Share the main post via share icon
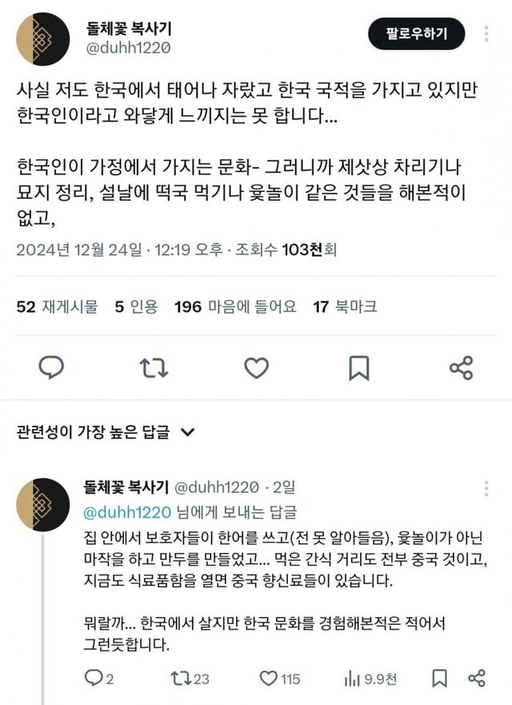 pyautogui.click(x=462, y=368)
